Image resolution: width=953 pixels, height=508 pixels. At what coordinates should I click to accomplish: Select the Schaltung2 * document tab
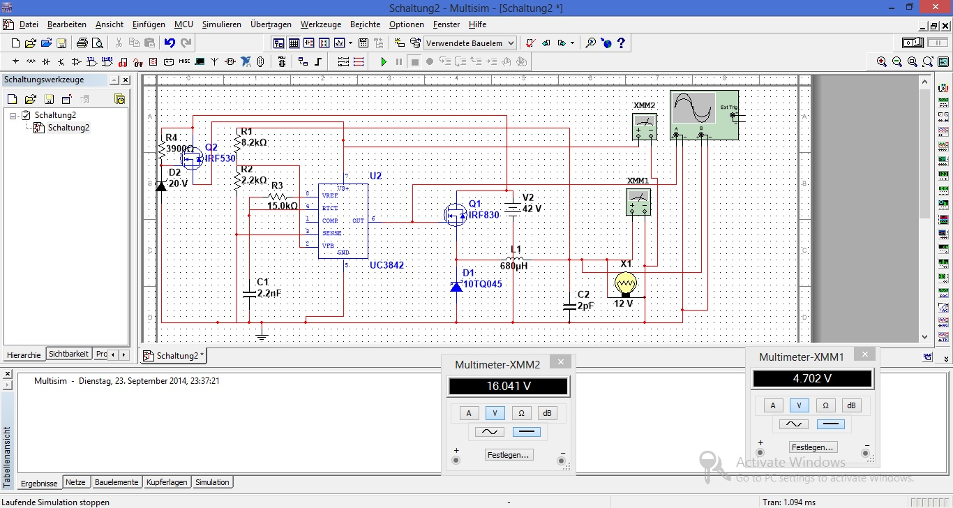click(174, 355)
